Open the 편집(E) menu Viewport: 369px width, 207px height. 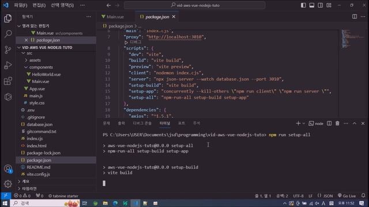coord(39,5)
